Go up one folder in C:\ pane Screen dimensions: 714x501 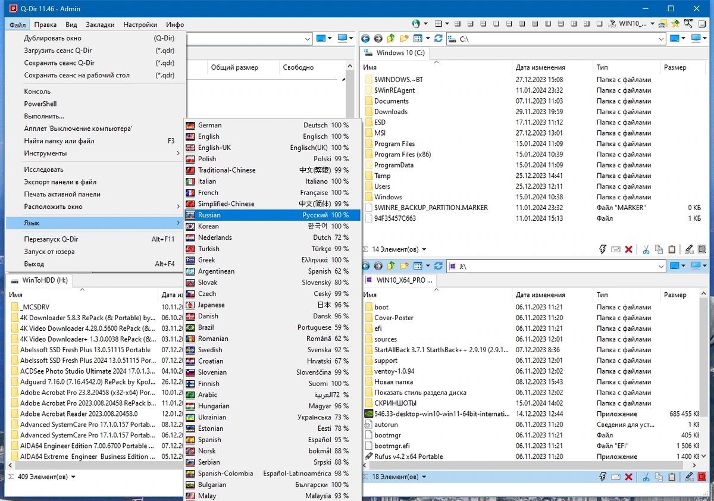pyautogui.click(x=391, y=39)
